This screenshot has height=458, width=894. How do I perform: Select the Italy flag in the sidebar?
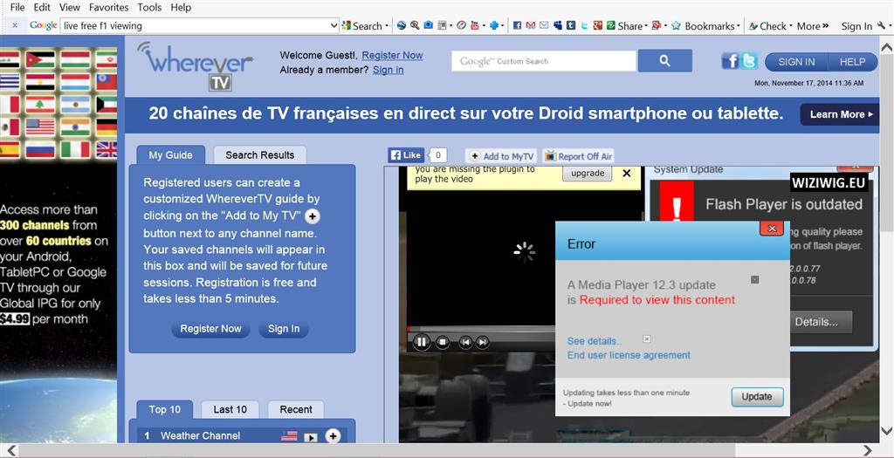[x=75, y=149]
